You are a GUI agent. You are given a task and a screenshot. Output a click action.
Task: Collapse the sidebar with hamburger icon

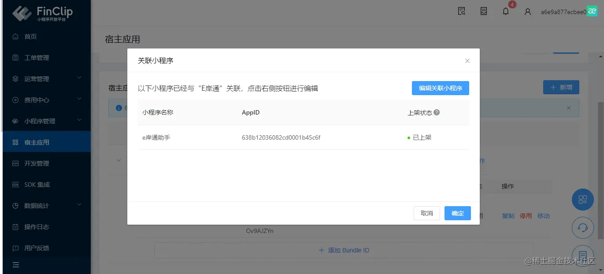point(16,265)
